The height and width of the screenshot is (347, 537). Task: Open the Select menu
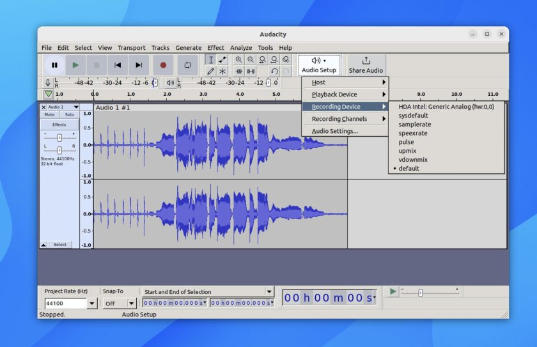pyautogui.click(x=83, y=47)
